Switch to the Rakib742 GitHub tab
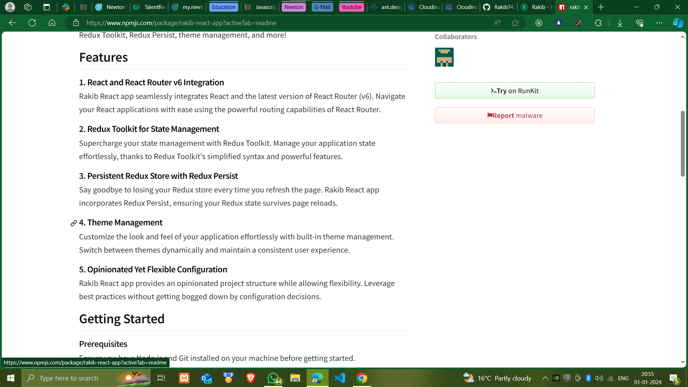Image resolution: width=688 pixels, height=387 pixels. pyautogui.click(x=499, y=7)
